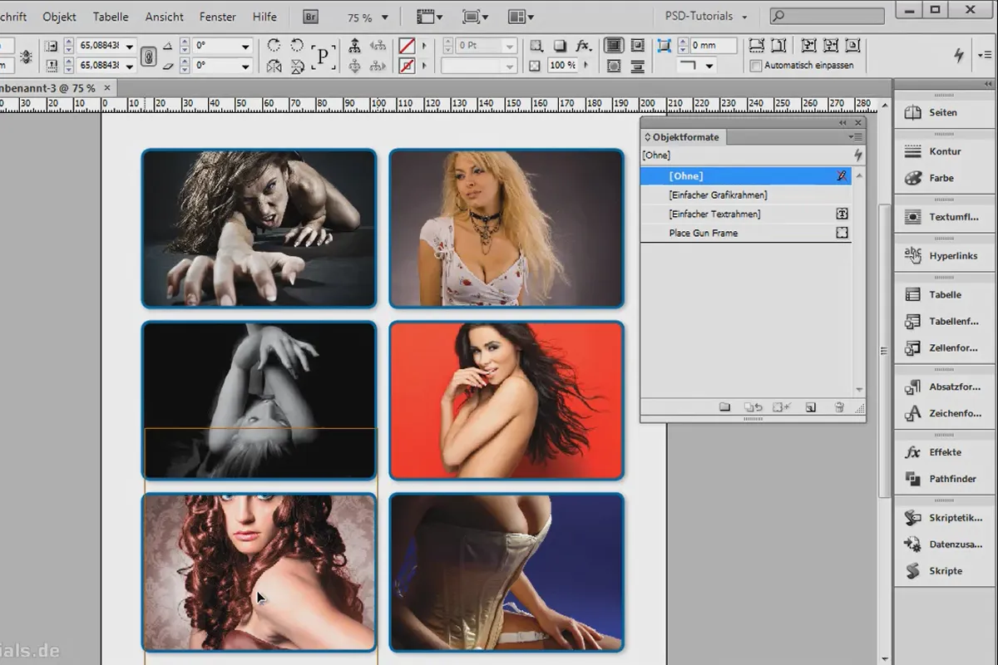The width and height of the screenshot is (998, 665).
Task: Open the Skripte panel
Action: pos(944,571)
